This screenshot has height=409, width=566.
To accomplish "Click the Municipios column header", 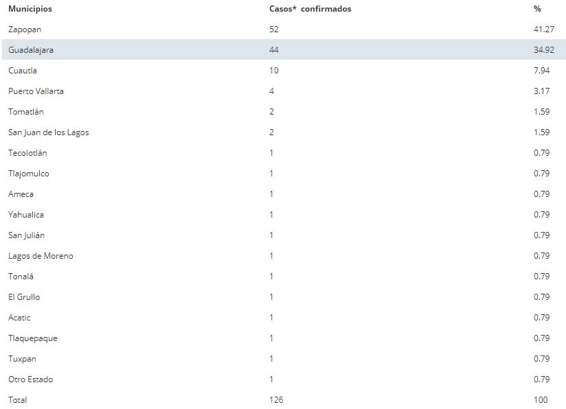I will [30, 9].
